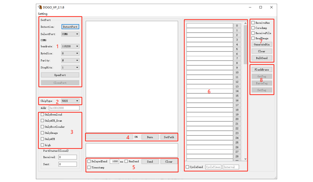Click send button number 12
Screen dimensions: 313x182
point(237,82)
